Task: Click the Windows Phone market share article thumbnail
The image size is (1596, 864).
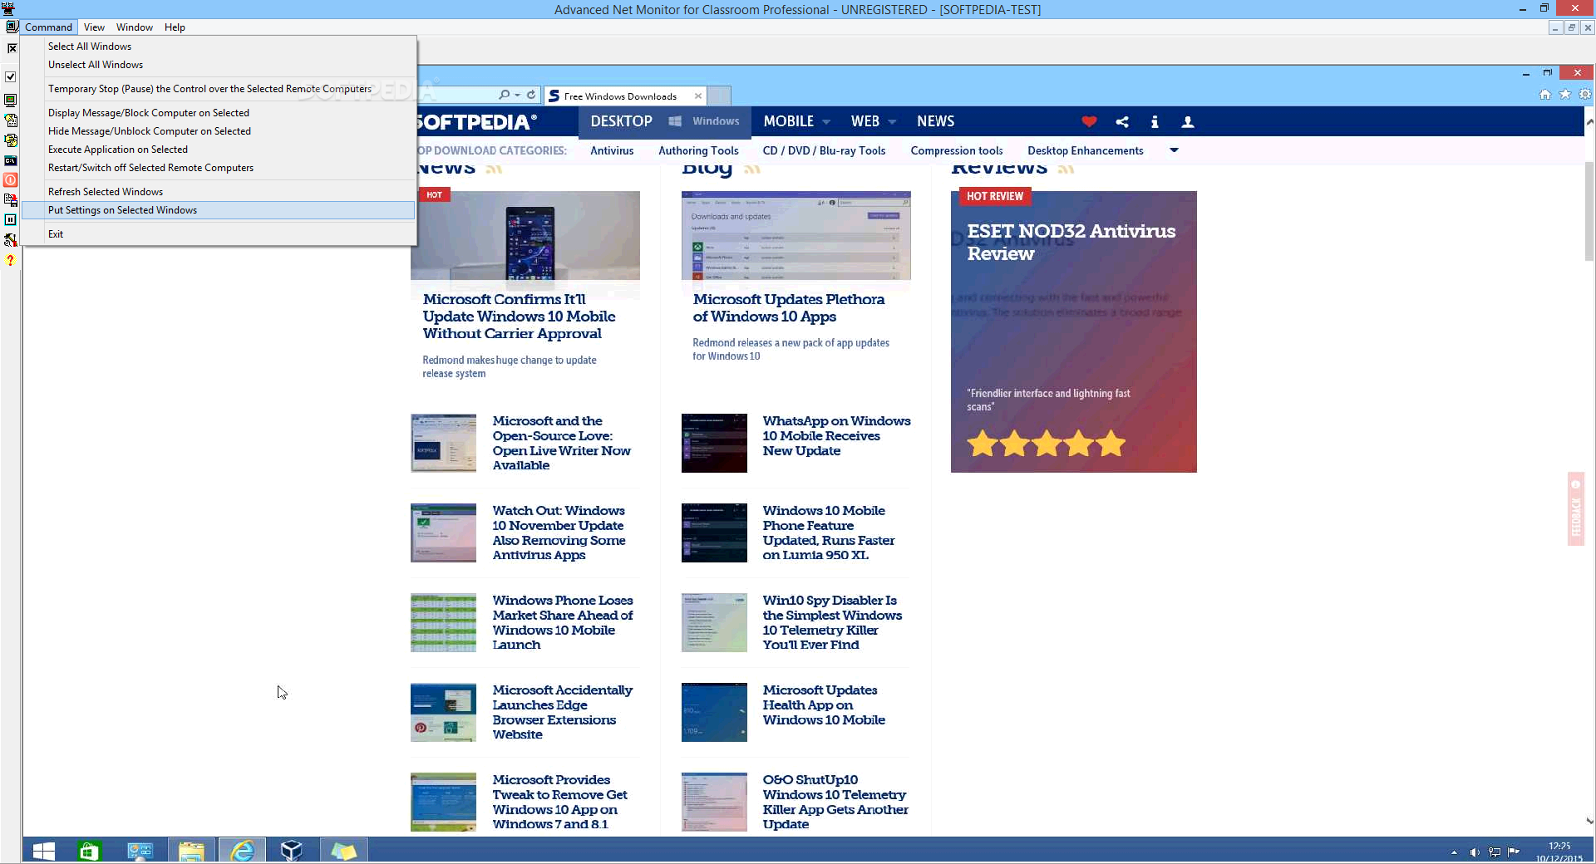Action: (x=443, y=622)
